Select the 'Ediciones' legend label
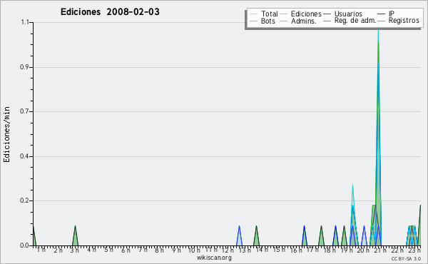 coord(306,14)
